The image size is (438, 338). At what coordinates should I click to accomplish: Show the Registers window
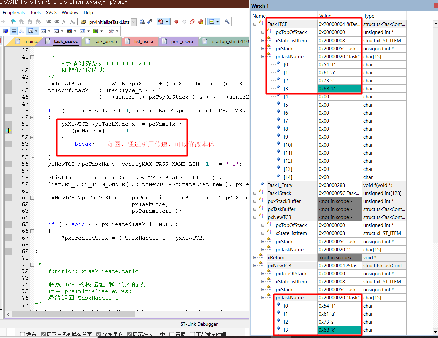[14, 31]
